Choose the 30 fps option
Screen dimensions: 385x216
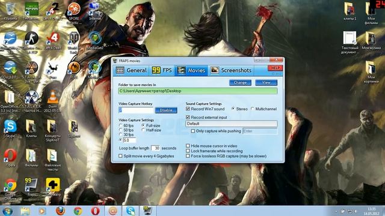pos(120,134)
